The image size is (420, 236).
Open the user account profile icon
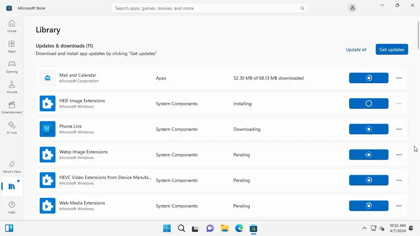(x=352, y=8)
